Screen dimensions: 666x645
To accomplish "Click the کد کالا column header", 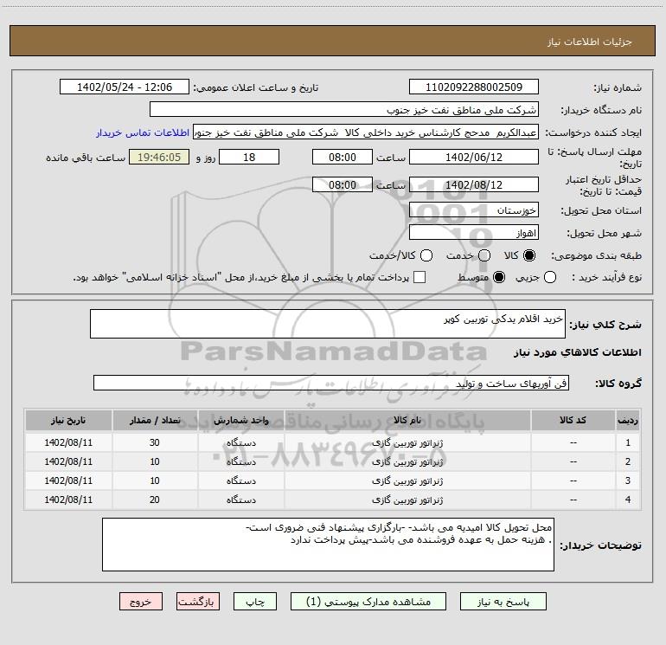I will [x=573, y=420].
